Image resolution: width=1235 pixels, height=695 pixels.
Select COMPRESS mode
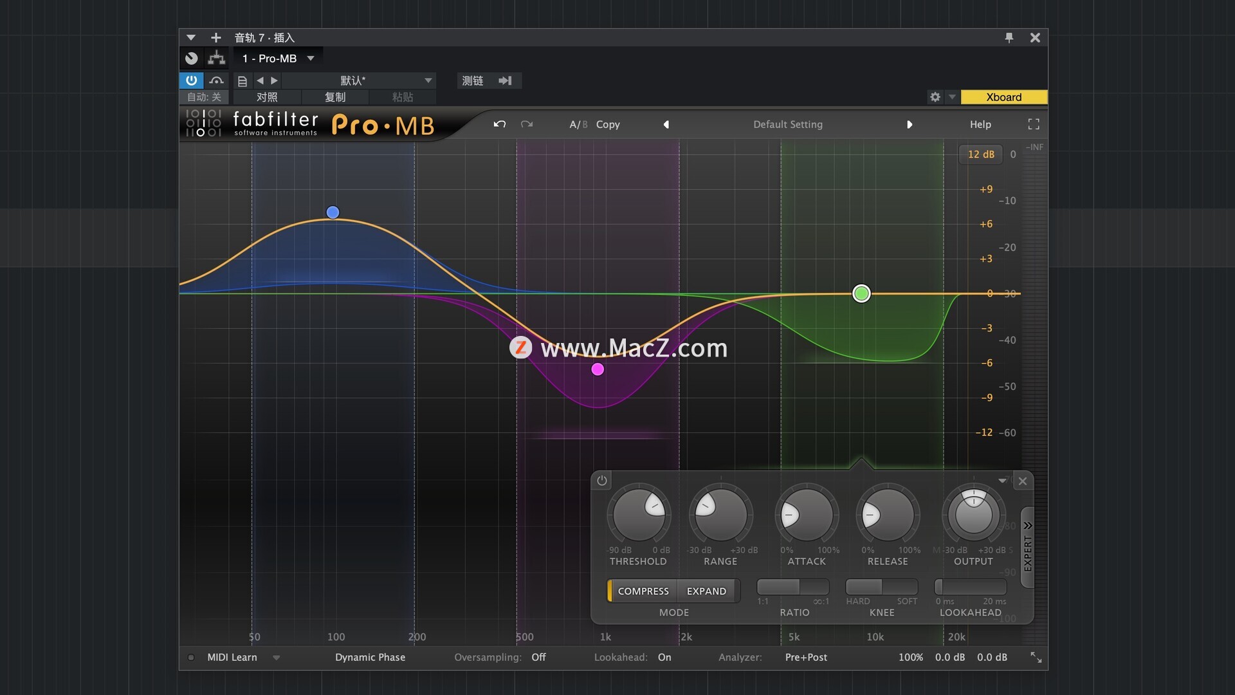point(643,591)
